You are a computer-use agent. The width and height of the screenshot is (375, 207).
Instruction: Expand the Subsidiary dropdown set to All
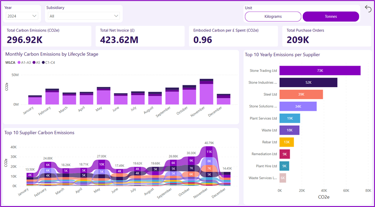coord(84,16)
